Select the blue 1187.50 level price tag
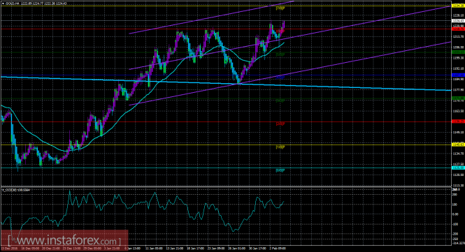This screenshot has height=252, width=465. coord(457,75)
